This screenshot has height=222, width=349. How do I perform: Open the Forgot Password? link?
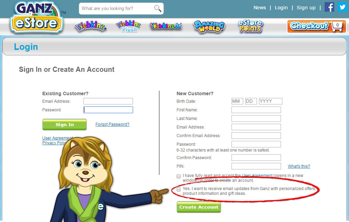click(112, 124)
